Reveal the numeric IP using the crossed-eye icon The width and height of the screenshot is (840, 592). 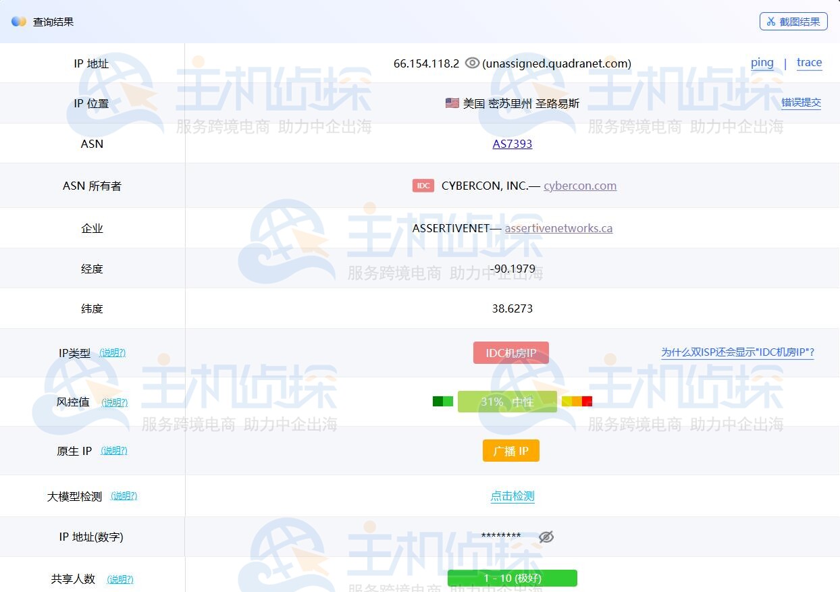[x=546, y=537]
